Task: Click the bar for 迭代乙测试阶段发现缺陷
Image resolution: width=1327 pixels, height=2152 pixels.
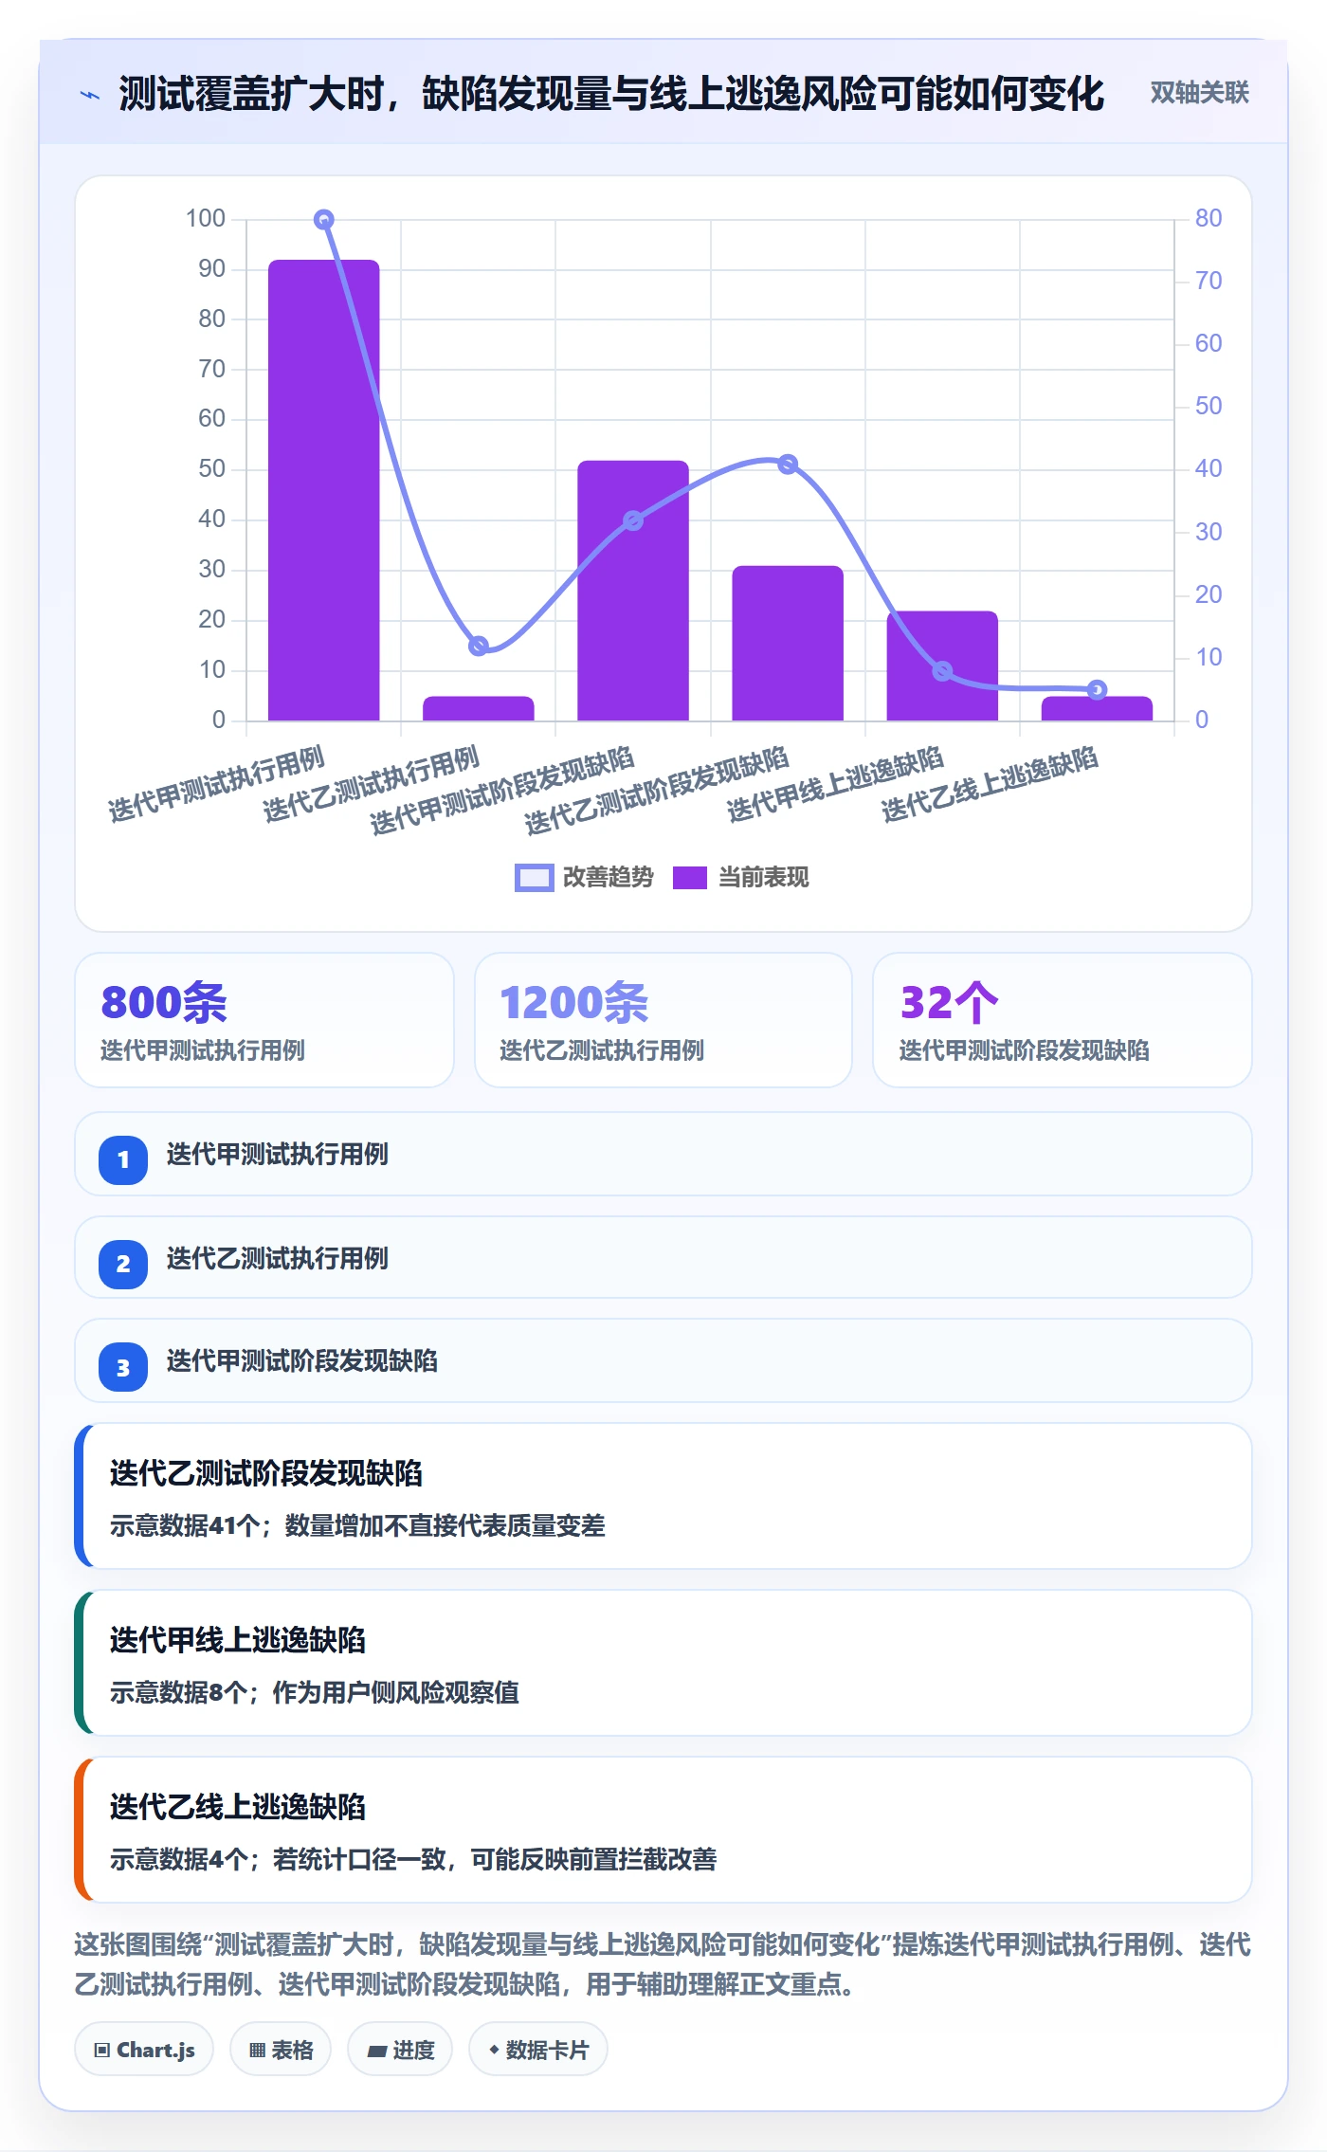Action: [788, 643]
